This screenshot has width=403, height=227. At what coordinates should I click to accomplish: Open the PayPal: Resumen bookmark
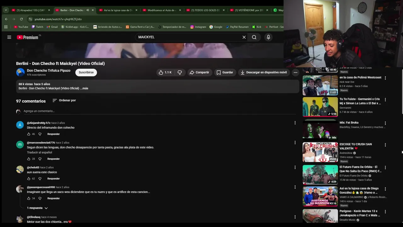[x=237, y=27]
